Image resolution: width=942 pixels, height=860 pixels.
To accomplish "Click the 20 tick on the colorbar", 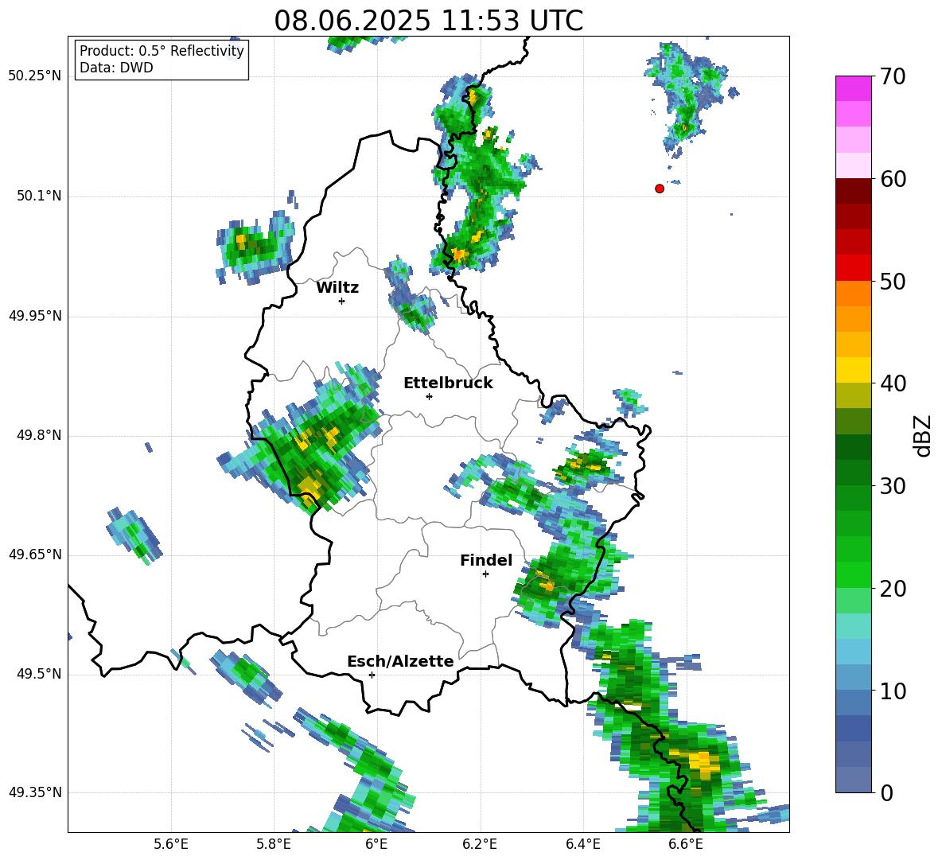I will pos(893,588).
